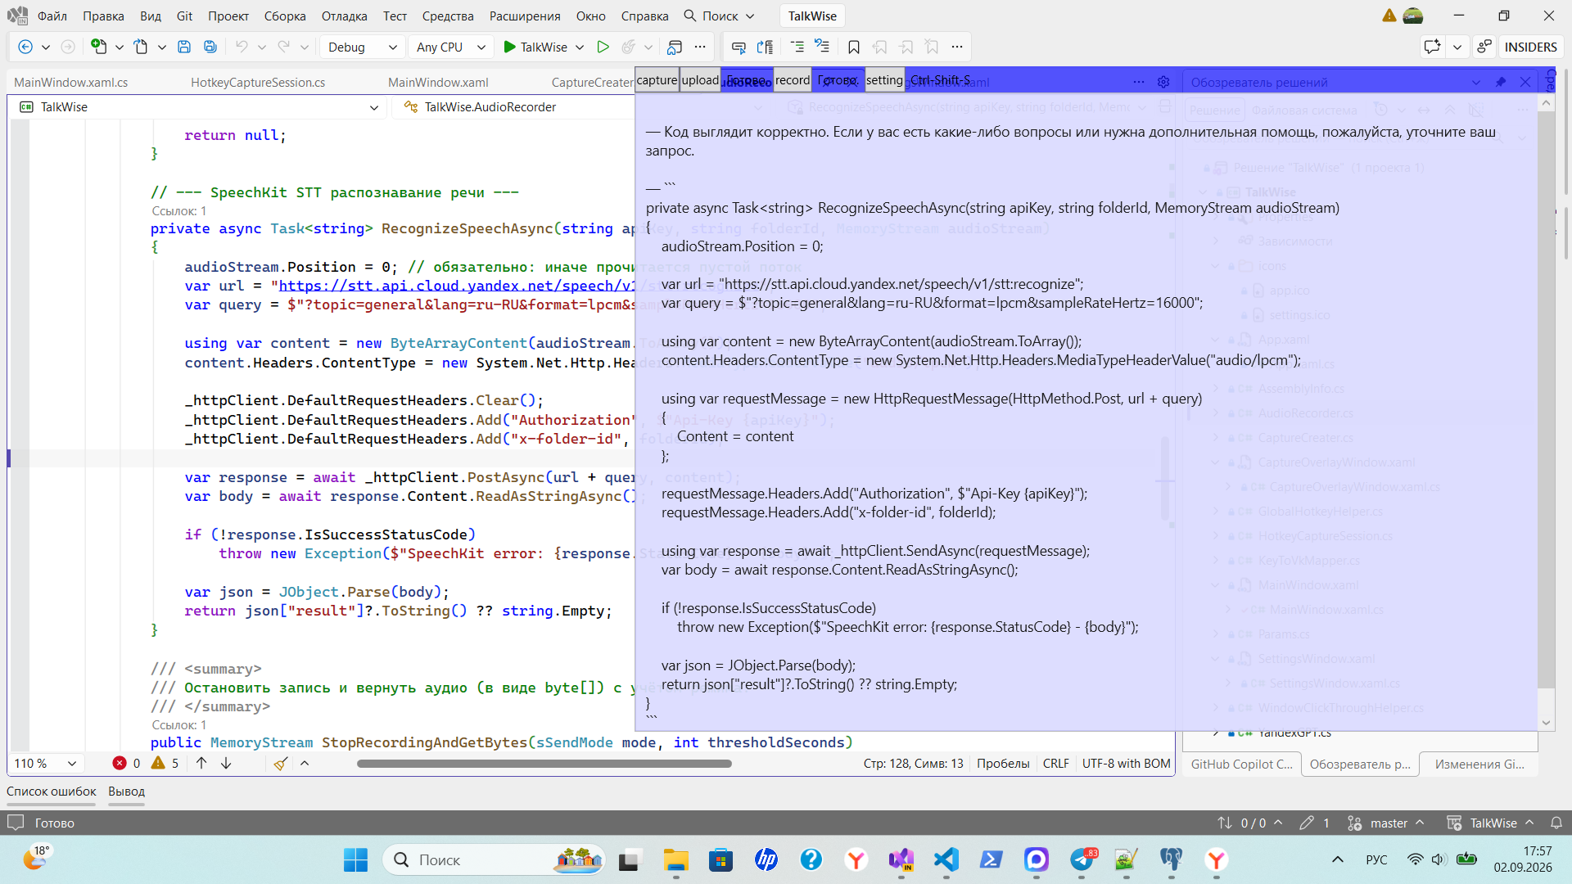The image size is (1572, 884).
Task: Start without debugging using the hollow green arrow
Action: (603, 47)
